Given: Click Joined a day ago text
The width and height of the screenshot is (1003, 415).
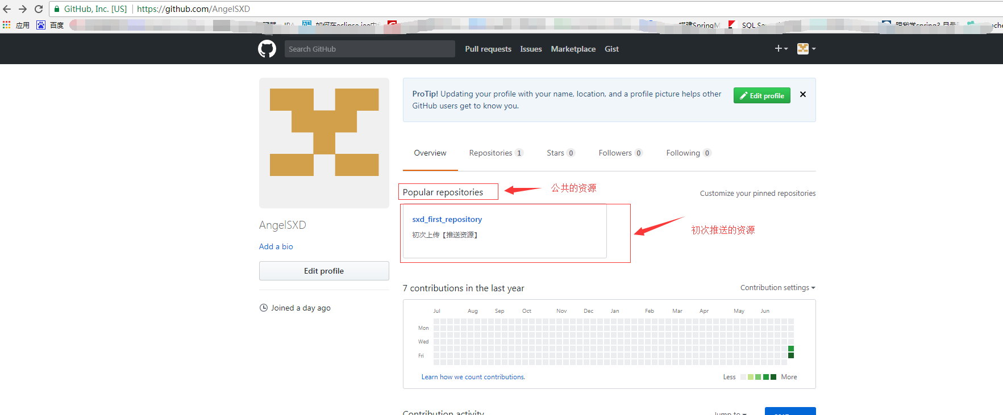Looking at the screenshot, I should (x=301, y=308).
